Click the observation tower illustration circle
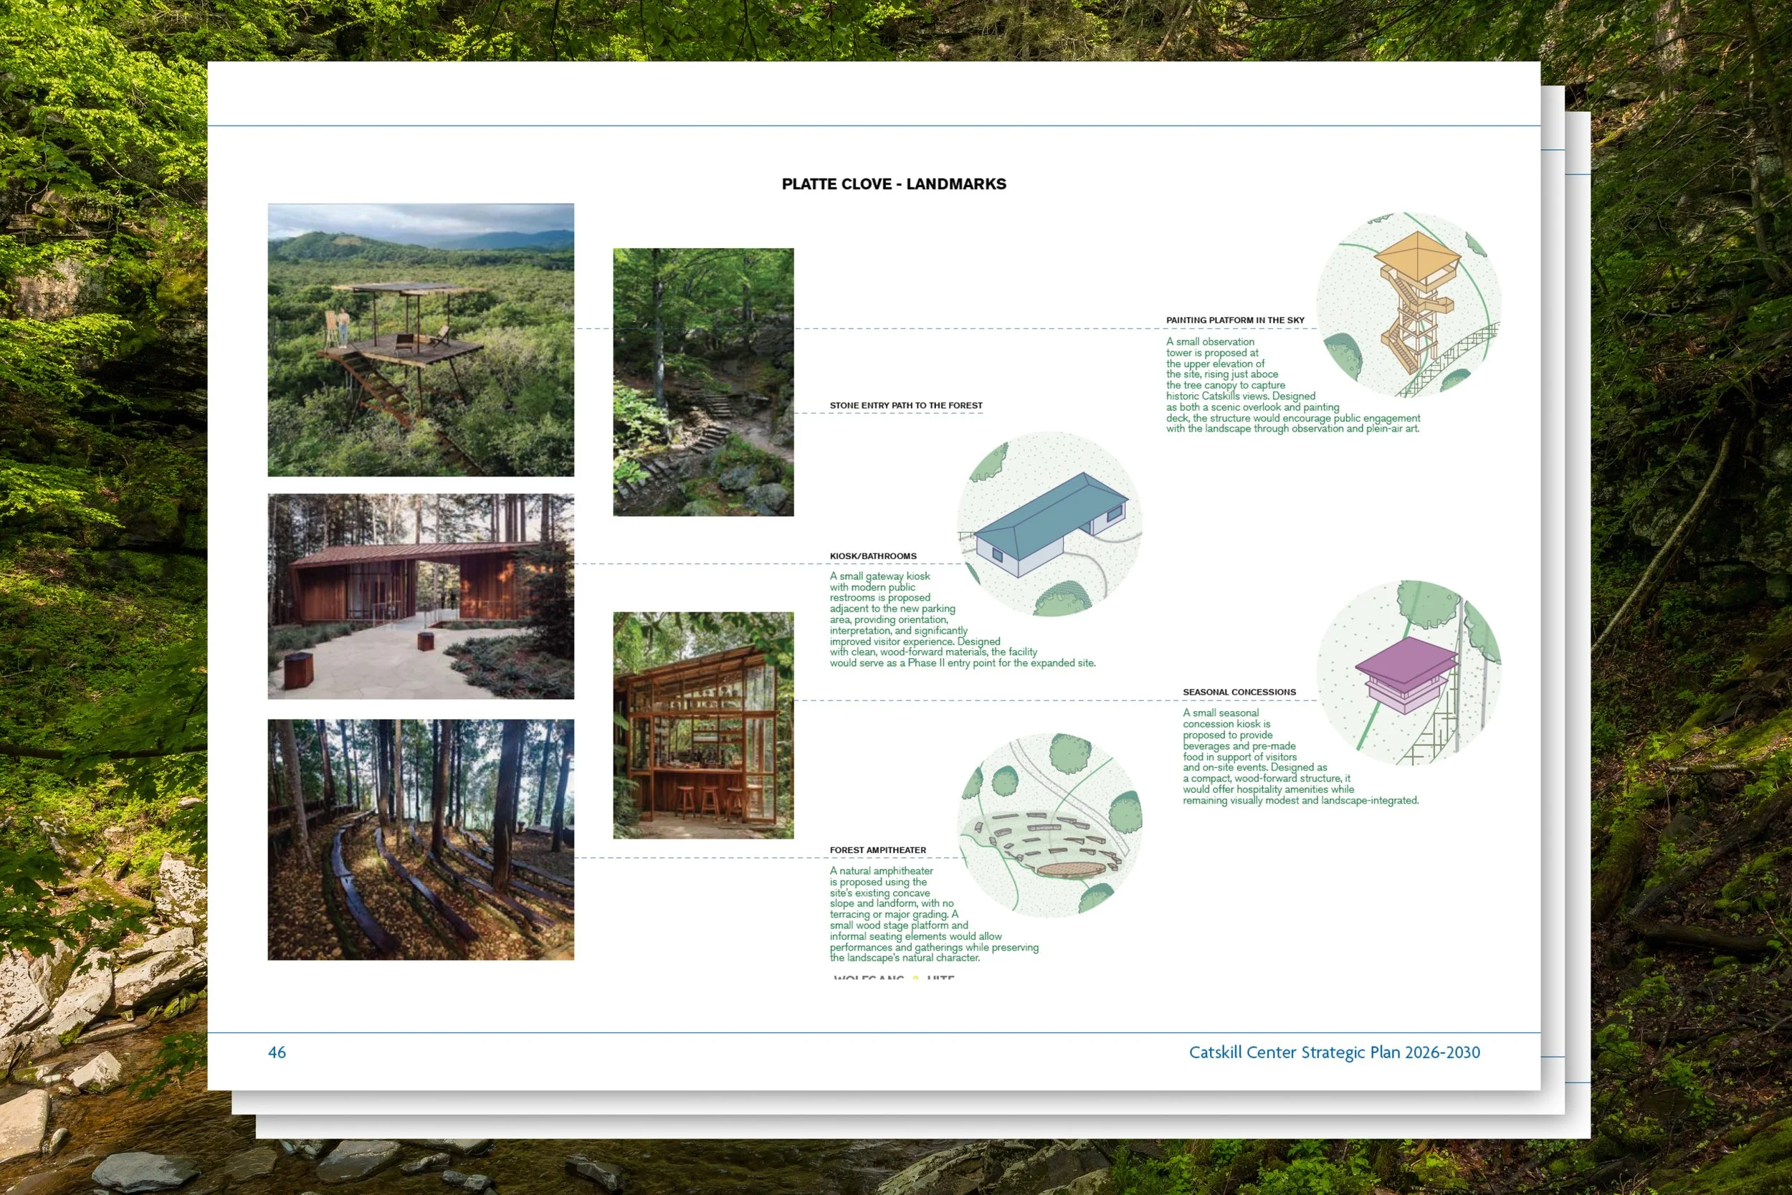The image size is (1792, 1195). click(1409, 305)
